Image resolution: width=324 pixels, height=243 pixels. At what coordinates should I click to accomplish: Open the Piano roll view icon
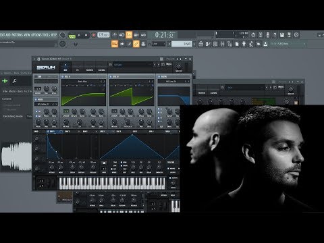coord(208,44)
